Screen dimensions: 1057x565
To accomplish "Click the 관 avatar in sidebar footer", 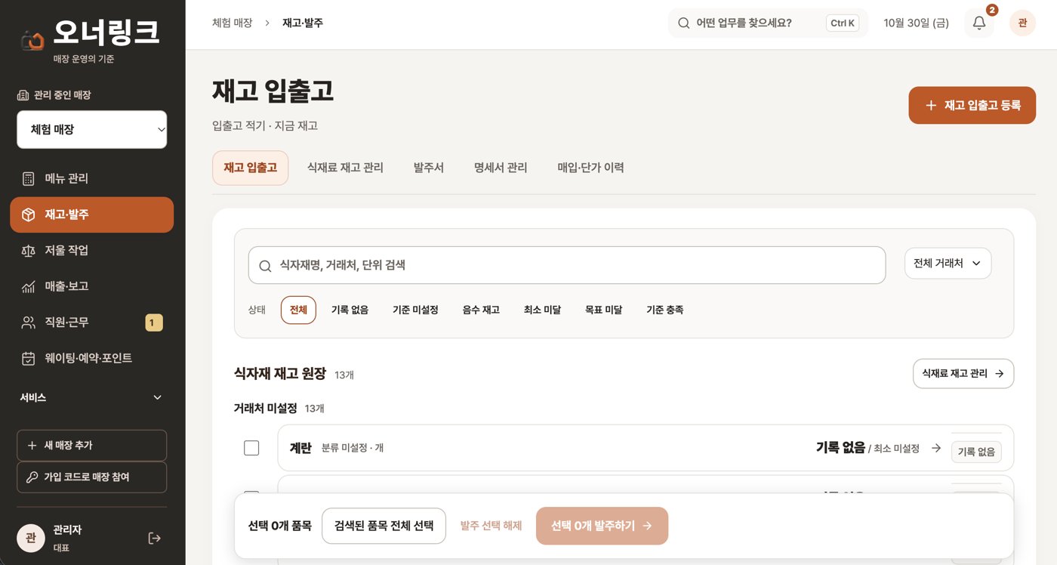I will [30, 538].
